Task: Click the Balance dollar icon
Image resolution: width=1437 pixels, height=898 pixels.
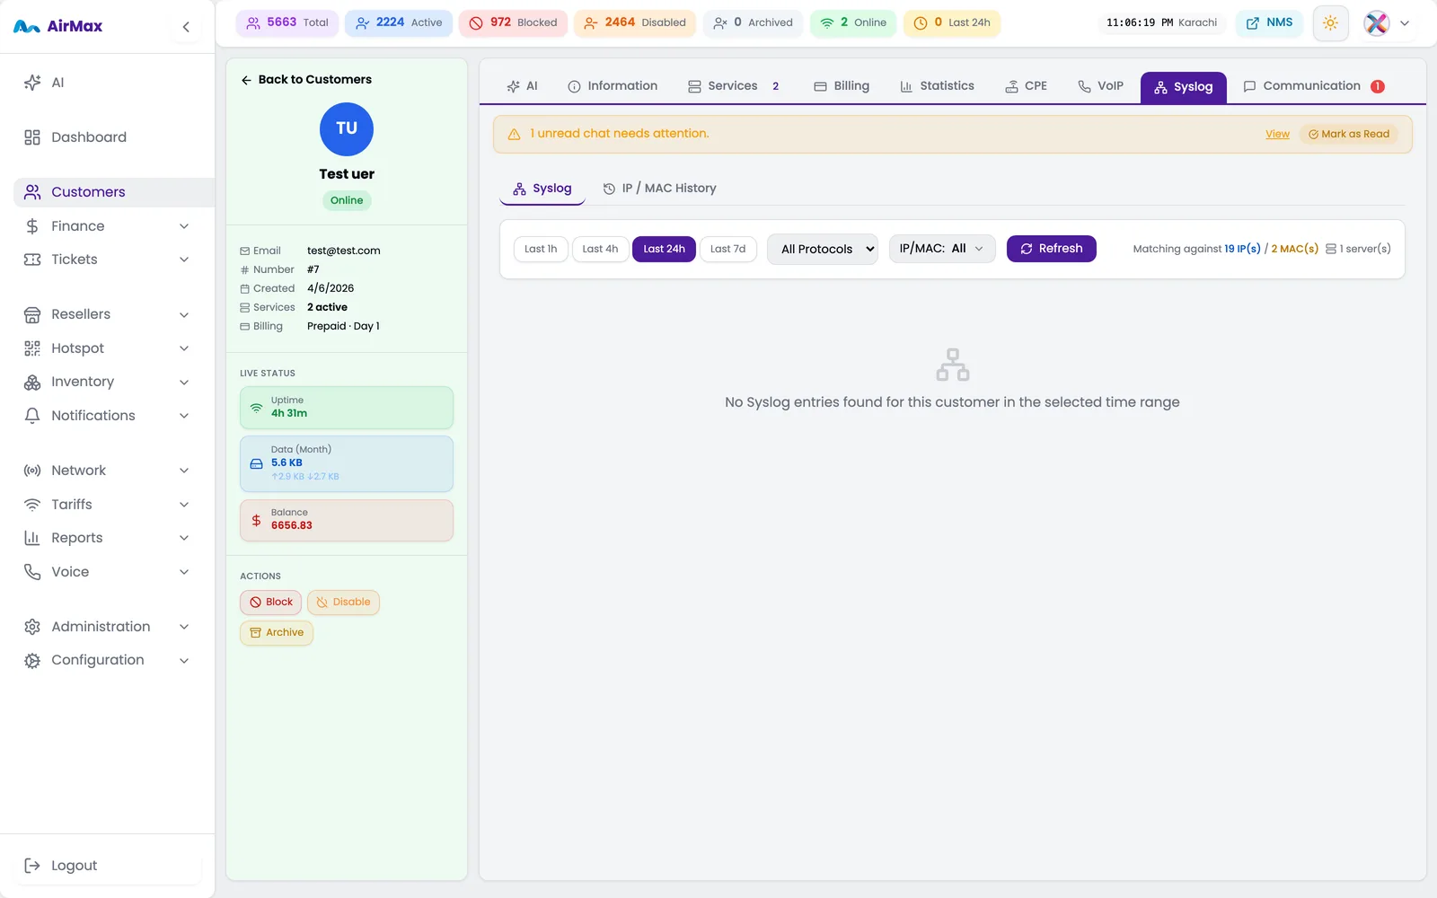Action: pyautogui.click(x=256, y=521)
